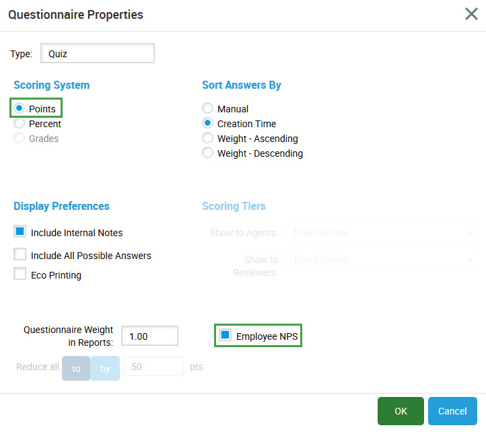Sort answers by Manual order
The width and height of the screenshot is (486, 436).
coord(208,109)
